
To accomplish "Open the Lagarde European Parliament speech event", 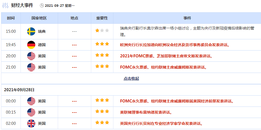I will (x=174, y=45).
